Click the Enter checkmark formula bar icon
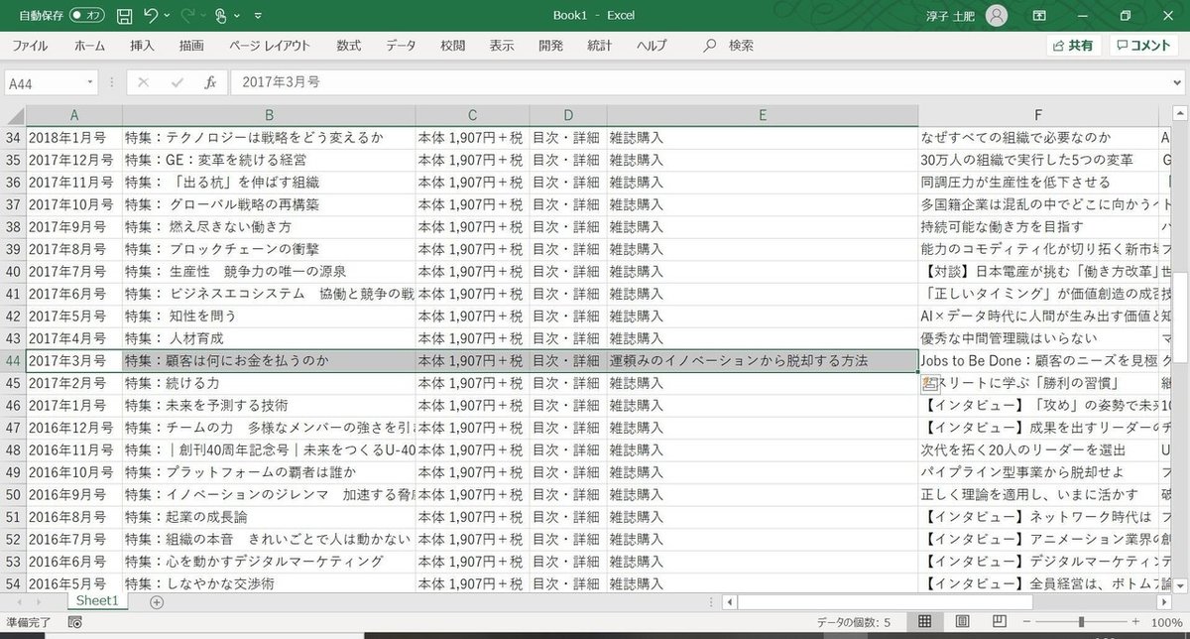 coord(177,83)
